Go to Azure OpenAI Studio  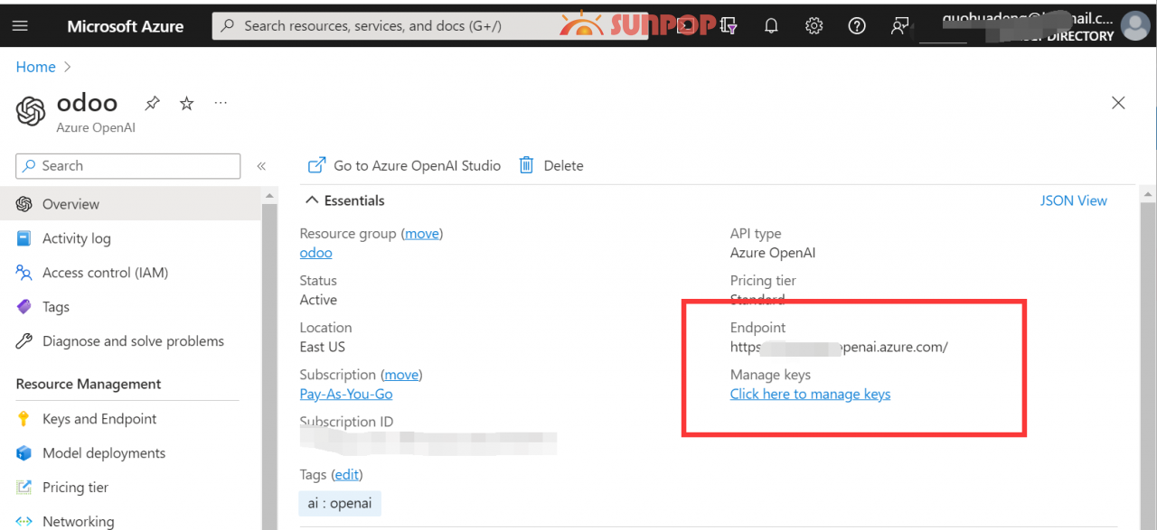tap(405, 165)
